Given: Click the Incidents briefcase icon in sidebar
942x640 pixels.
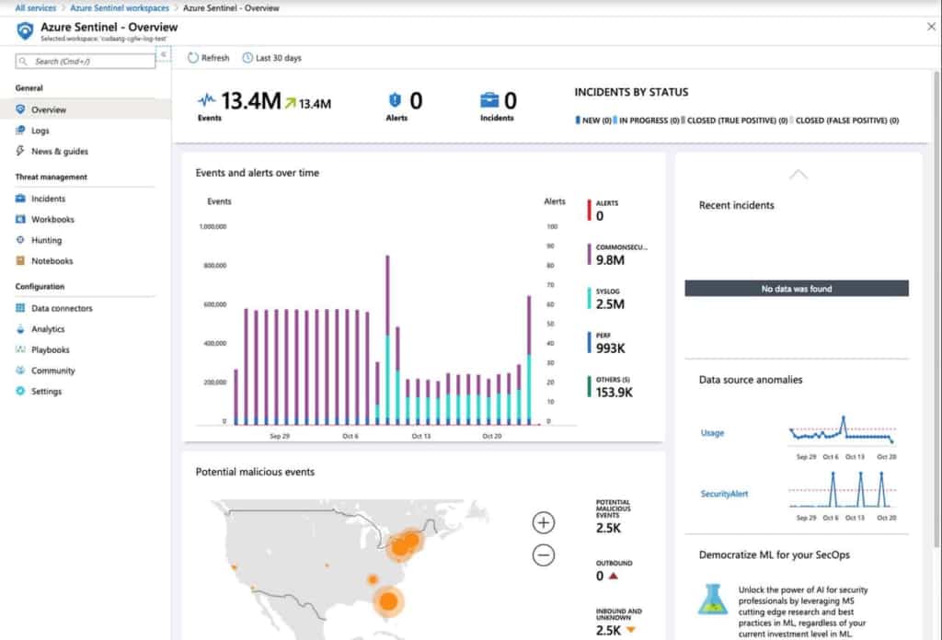Looking at the screenshot, I should pos(20,198).
